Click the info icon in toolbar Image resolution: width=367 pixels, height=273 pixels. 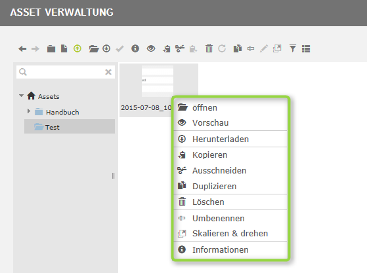[135, 48]
